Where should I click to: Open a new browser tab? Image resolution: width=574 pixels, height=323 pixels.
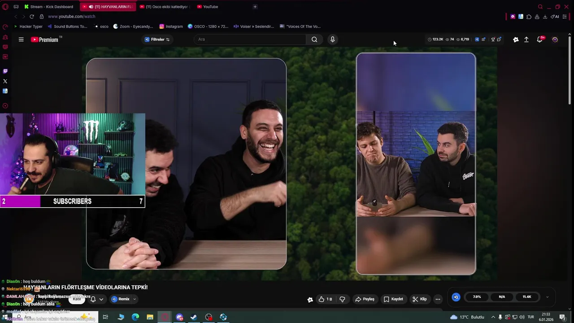(x=255, y=7)
